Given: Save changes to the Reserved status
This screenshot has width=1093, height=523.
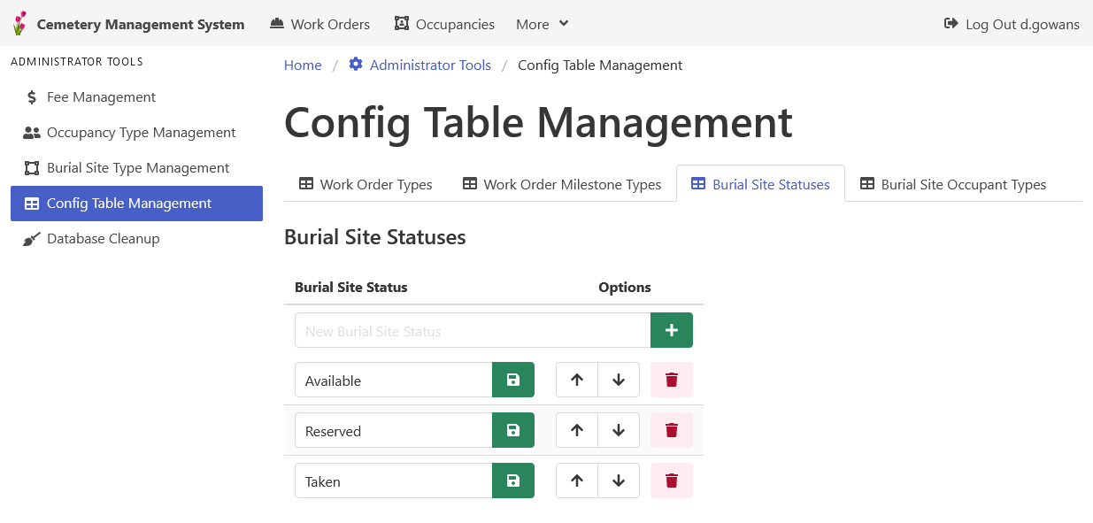Looking at the screenshot, I should click(x=512, y=430).
